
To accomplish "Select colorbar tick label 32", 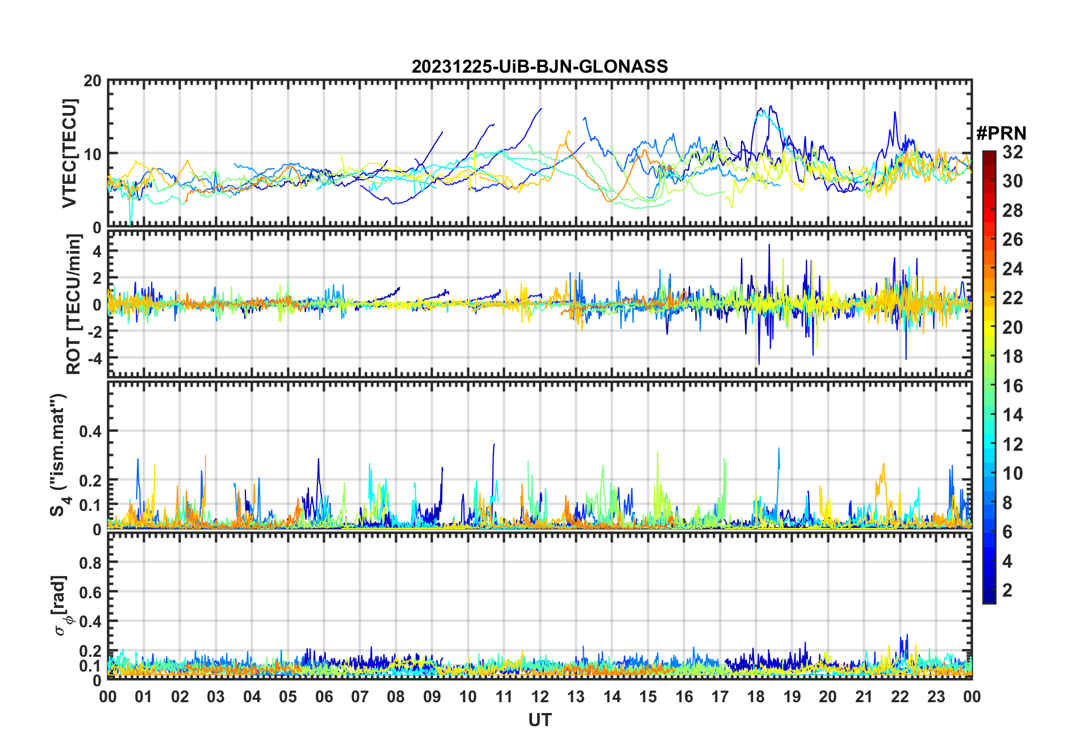I will 1012,152.
